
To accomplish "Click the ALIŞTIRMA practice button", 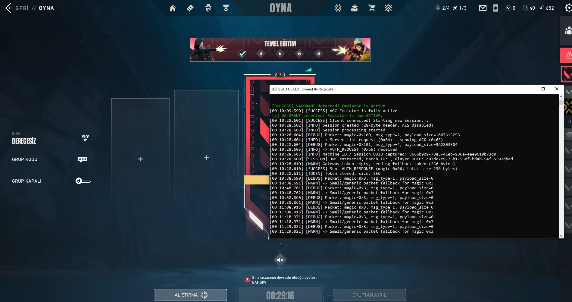I will pyautogui.click(x=191, y=295).
